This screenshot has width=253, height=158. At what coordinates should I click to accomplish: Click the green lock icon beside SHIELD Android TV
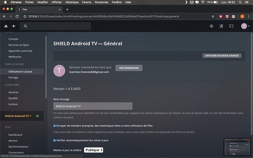(37, 116)
